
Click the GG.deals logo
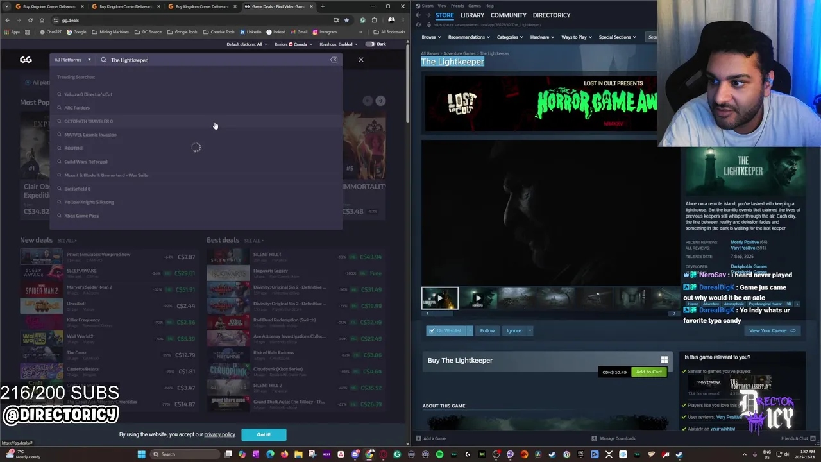(x=26, y=60)
